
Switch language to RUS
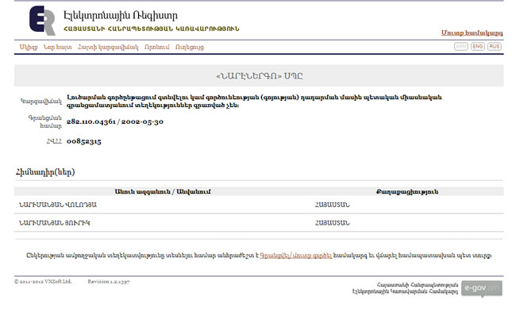tap(495, 46)
